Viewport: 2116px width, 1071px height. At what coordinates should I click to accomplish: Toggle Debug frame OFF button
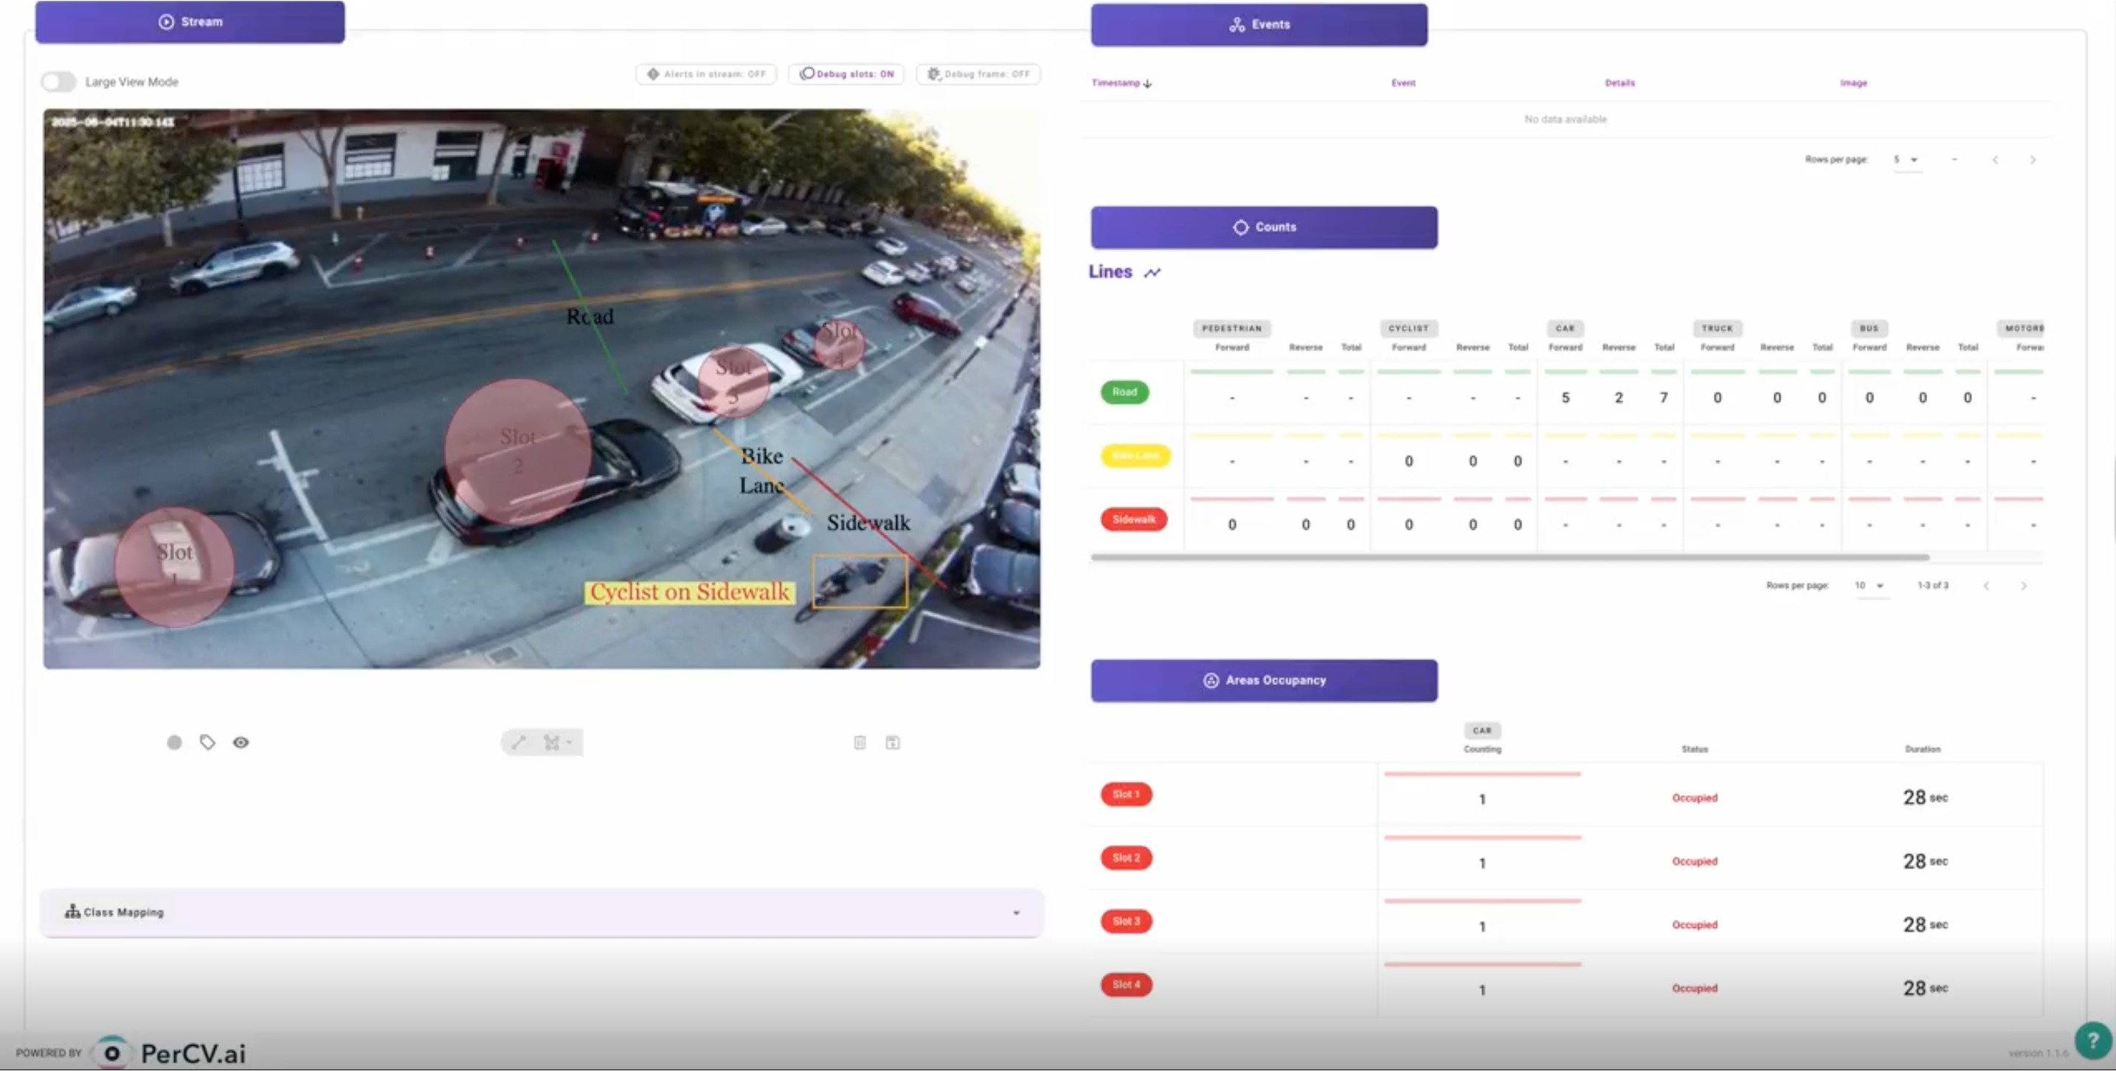point(978,74)
